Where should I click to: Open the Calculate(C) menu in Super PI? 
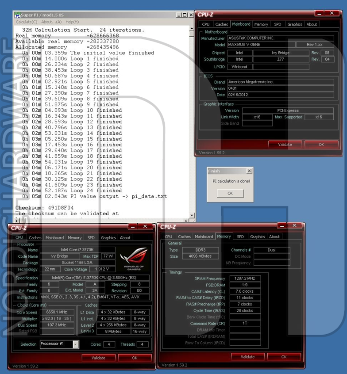pos(27,22)
